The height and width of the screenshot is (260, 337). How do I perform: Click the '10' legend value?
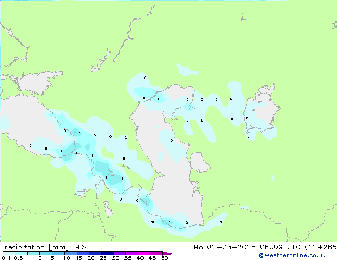tap(66, 258)
